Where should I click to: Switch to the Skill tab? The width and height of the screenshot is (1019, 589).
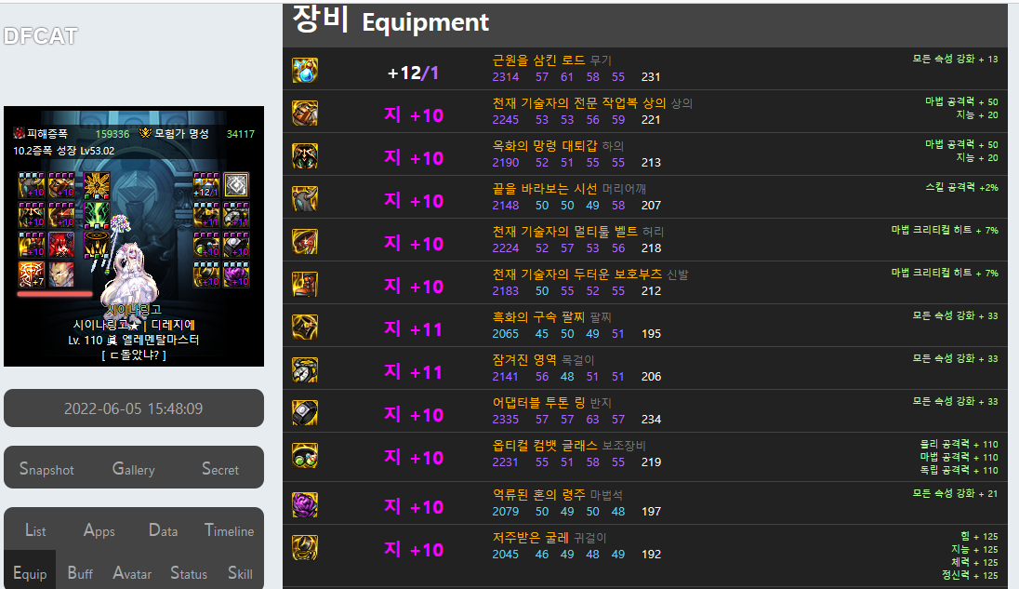coord(240,573)
